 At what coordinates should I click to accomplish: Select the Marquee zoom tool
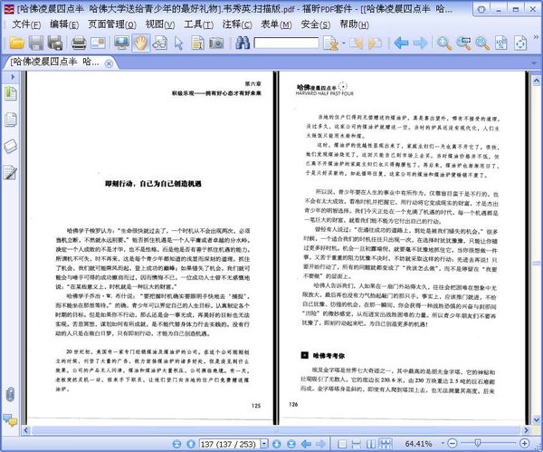tap(463, 43)
